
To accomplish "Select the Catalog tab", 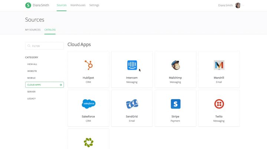I will point(50,30).
